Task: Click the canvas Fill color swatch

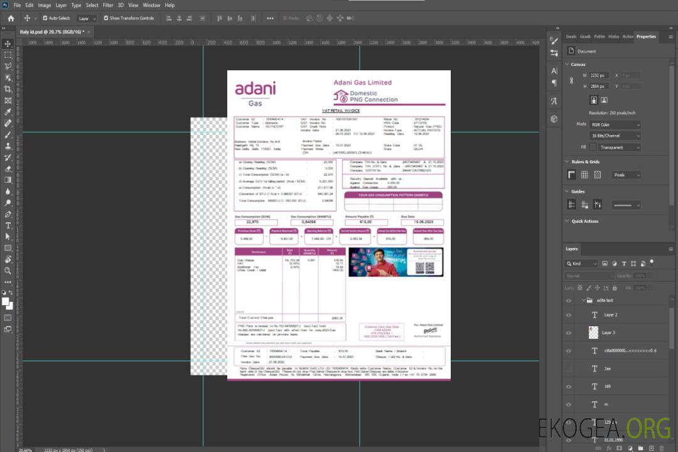Action: 592,148
